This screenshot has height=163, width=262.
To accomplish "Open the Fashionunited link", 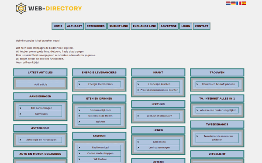I will pos(100,147).
